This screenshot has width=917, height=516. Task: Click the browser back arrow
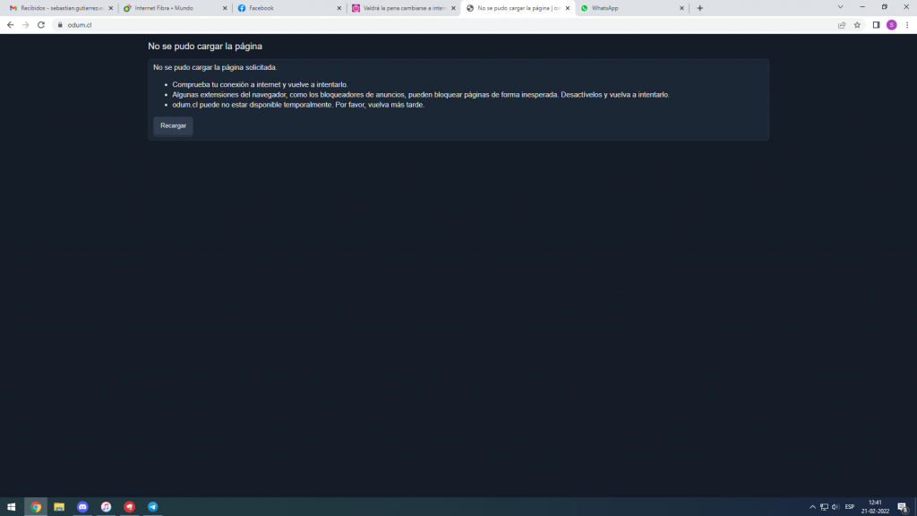click(10, 25)
